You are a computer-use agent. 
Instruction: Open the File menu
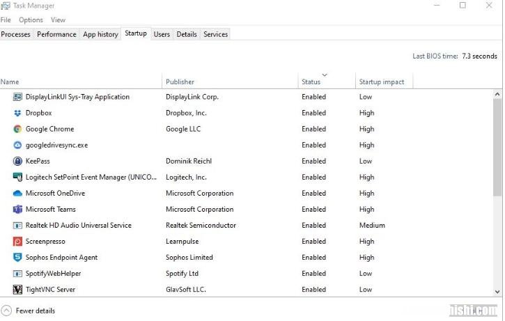click(x=6, y=20)
